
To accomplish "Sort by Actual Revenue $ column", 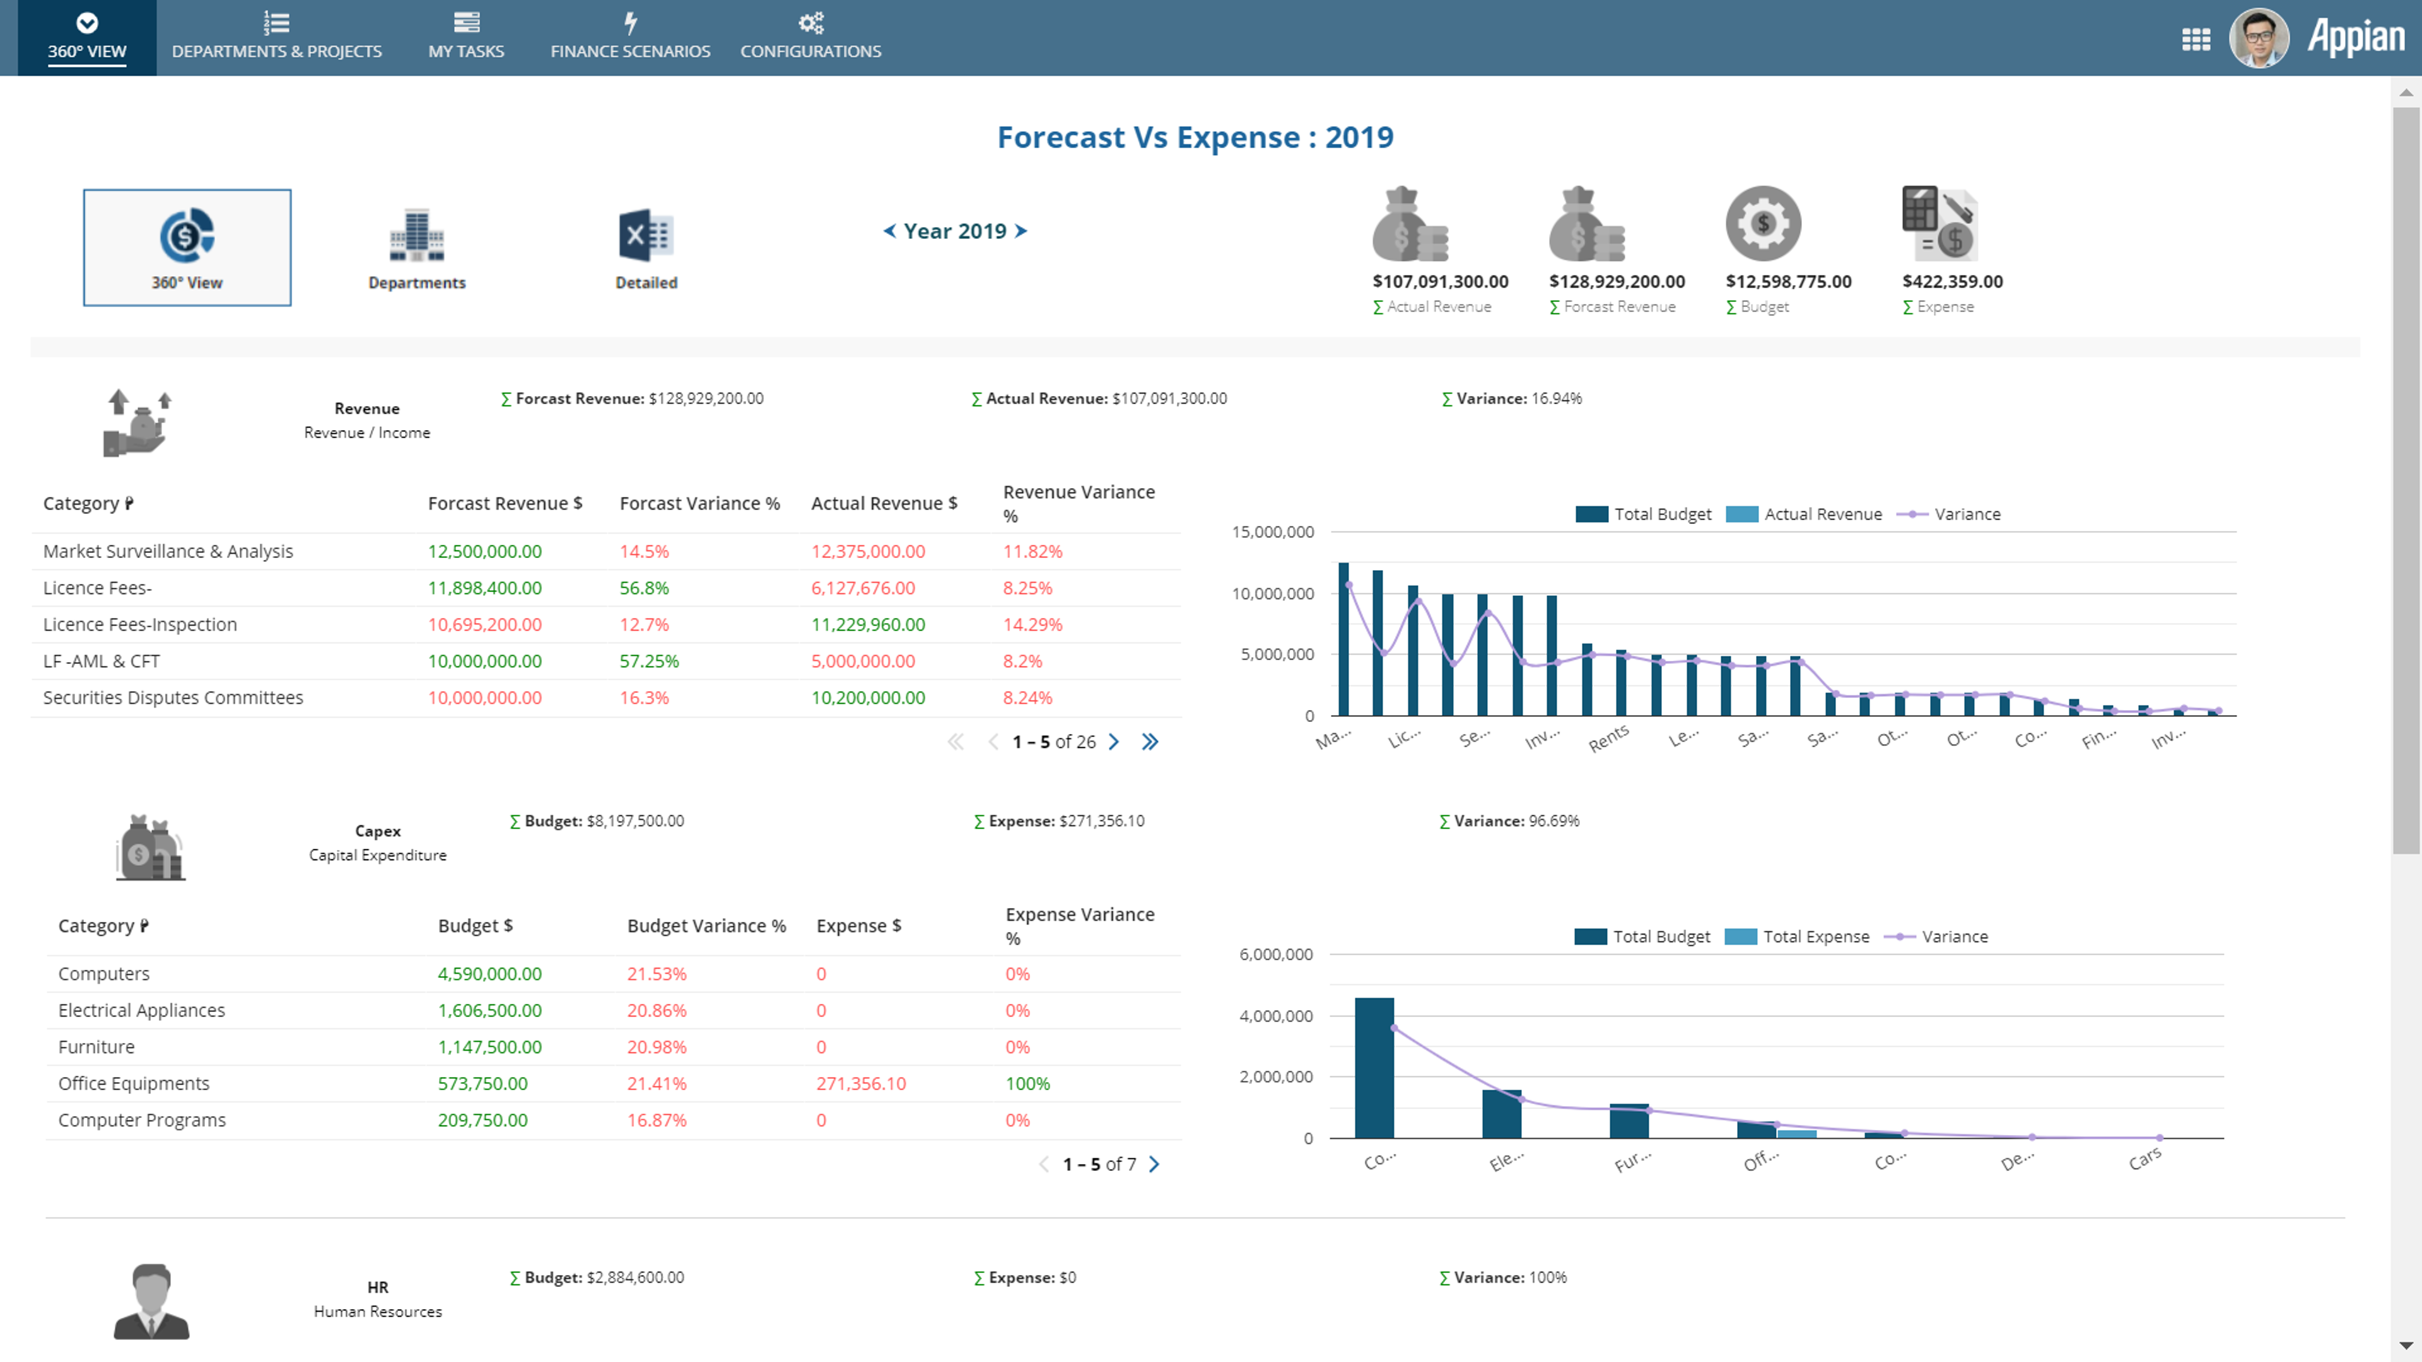I will tap(884, 504).
